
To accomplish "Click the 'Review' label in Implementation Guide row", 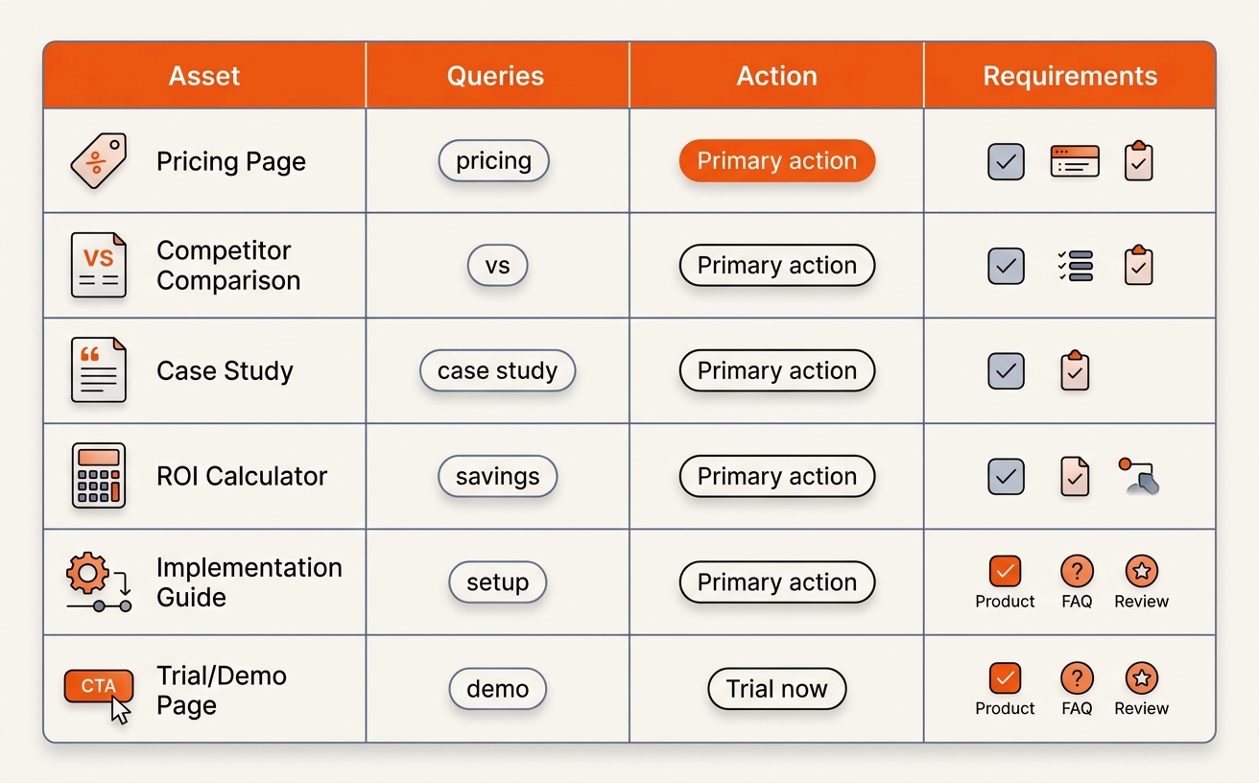I will (1141, 602).
